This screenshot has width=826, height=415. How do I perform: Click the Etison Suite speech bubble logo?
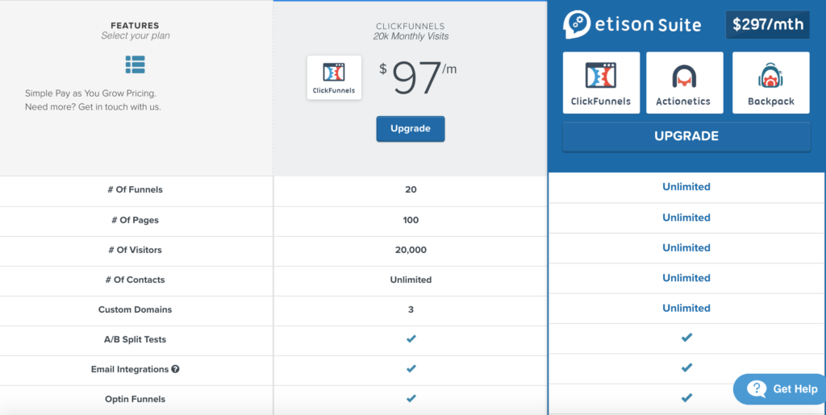[x=576, y=24]
